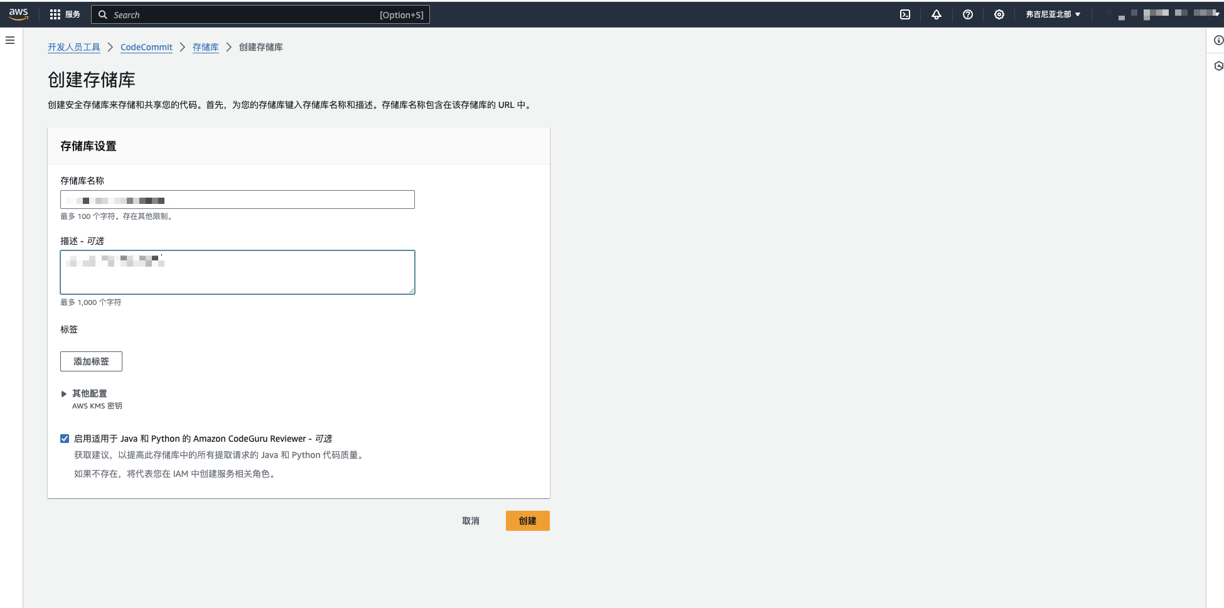The width and height of the screenshot is (1224, 608).
Task: Go to 开发人员工具 breadcrumb
Action: point(74,47)
